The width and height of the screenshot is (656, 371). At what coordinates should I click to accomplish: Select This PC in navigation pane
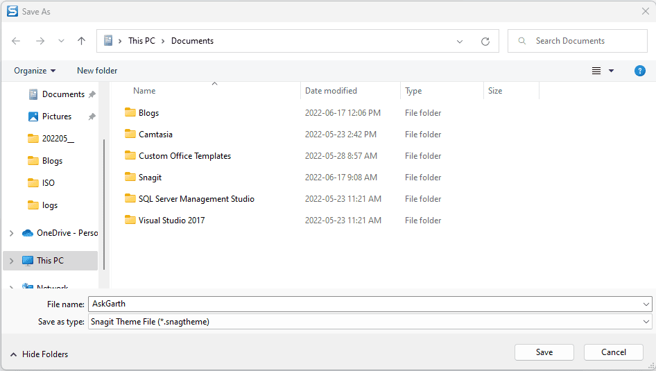pos(50,261)
